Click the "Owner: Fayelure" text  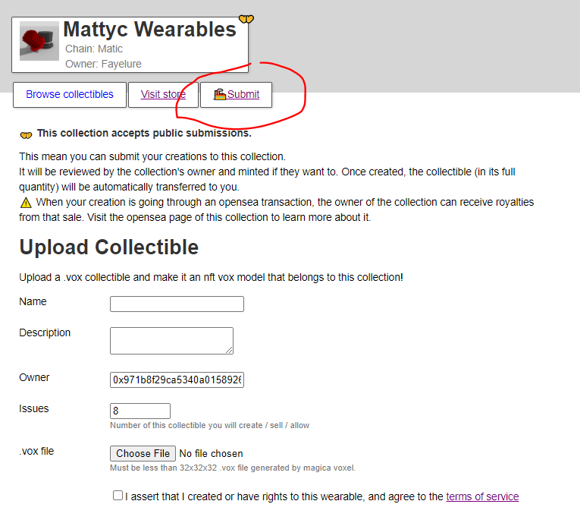tap(103, 64)
